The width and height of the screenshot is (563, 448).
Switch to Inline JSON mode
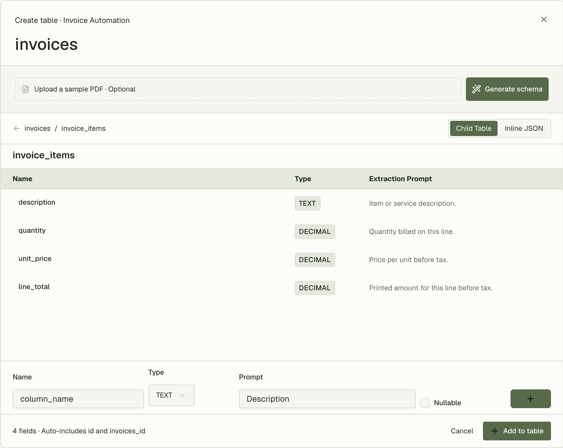coord(524,128)
